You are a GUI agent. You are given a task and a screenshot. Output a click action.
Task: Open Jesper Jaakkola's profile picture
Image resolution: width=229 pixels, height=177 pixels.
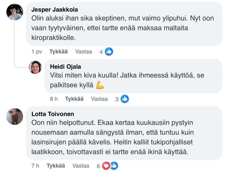[15, 12]
